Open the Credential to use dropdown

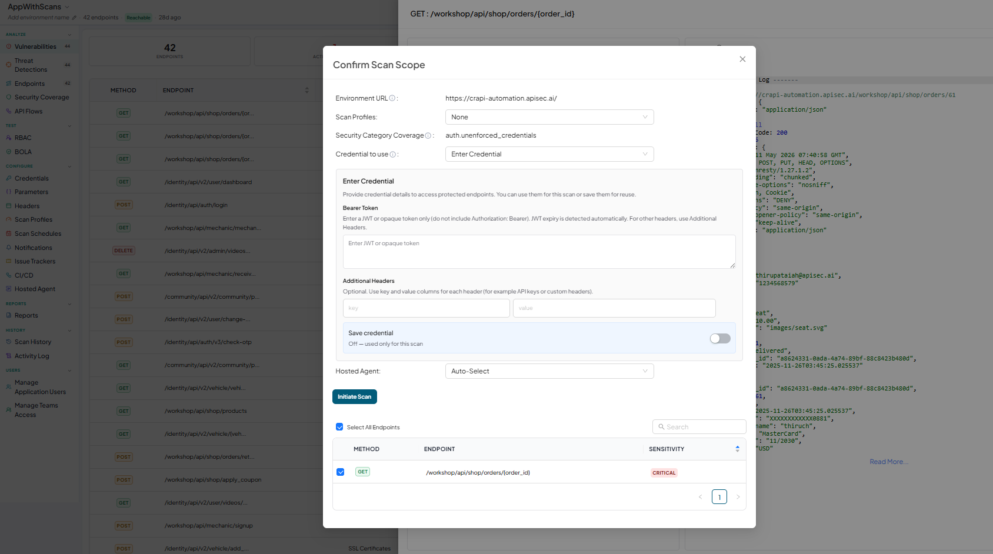(549, 154)
